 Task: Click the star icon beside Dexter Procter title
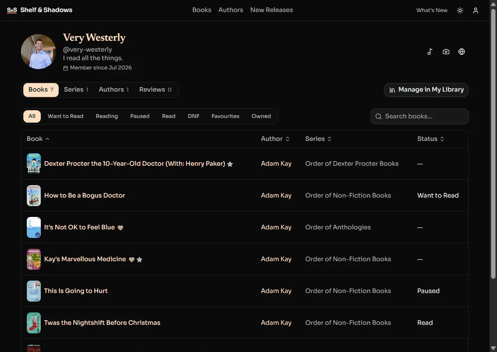pos(230,164)
